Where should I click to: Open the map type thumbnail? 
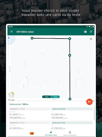tap(11, 95)
